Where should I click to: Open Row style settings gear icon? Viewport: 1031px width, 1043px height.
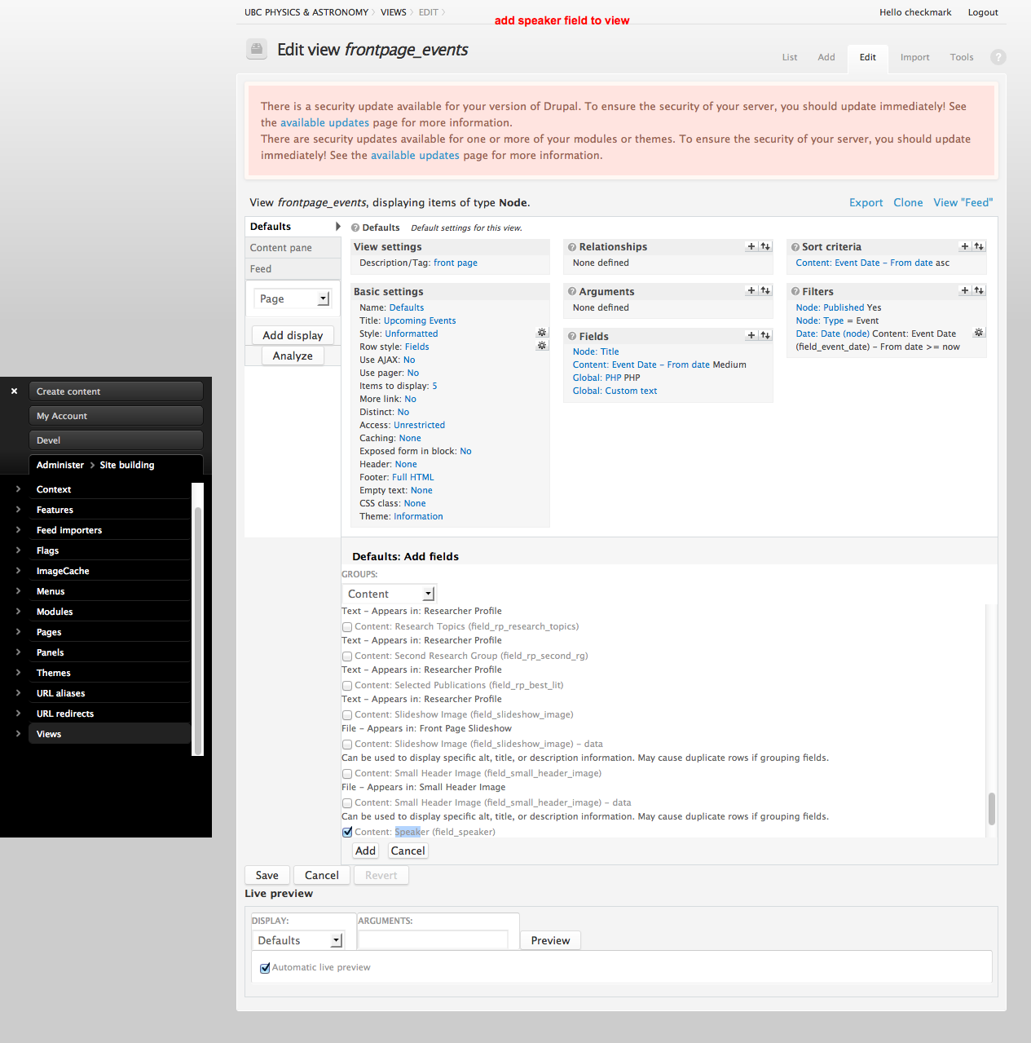[542, 346]
